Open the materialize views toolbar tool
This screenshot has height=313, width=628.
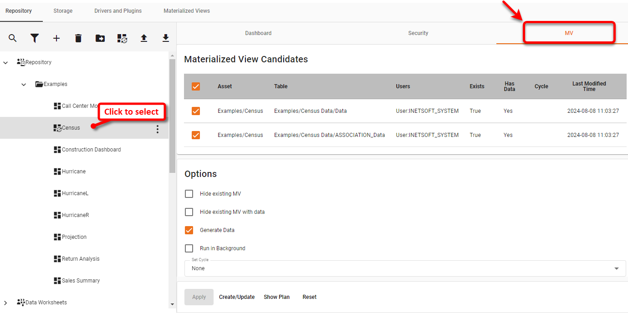[122, 38]
